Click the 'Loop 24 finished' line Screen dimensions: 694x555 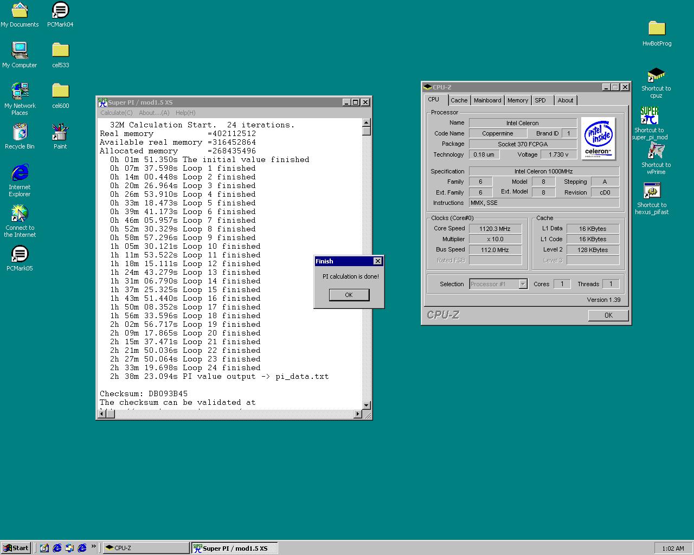[185, 367]
